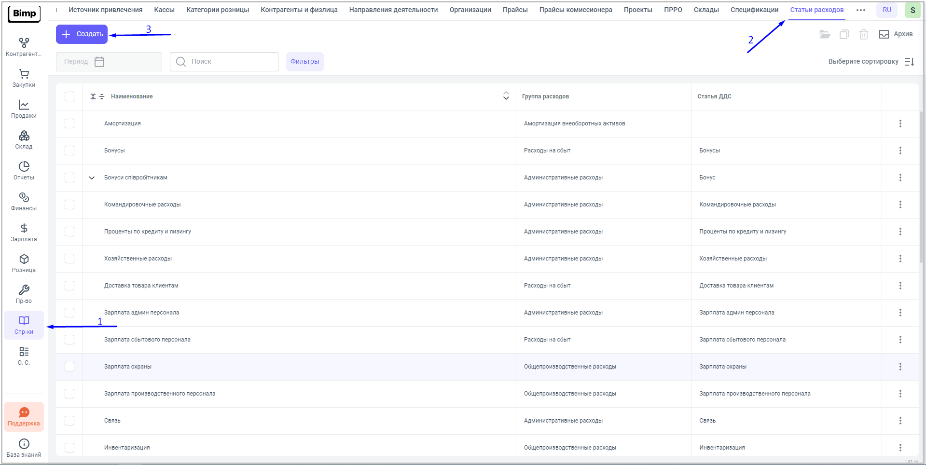Click the vertical scrollbar of the table
This screenshot has height=465, width=926.
coord(921,188)
